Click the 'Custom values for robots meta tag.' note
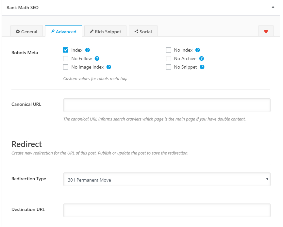The height and width of the screenshot is (227, 283). pos(95,79)
